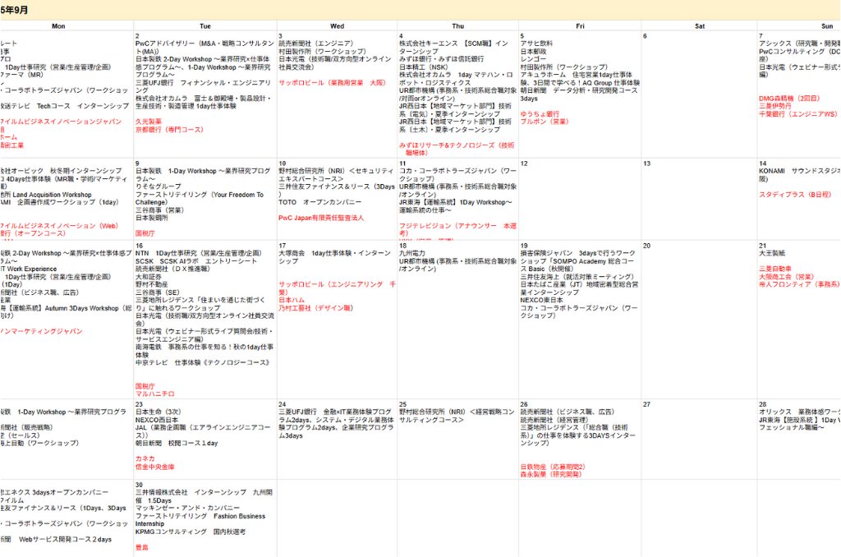Screen dimensions: 841x557
Task: Open 'NEXCO東日本' on the 19th
Action: [x=541, y=300]
